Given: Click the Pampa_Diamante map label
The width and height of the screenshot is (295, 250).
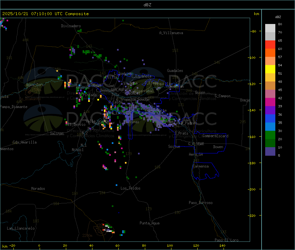Looking at the screenshot, I should pos(14,107).
